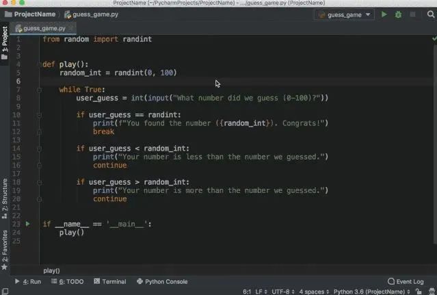Toggle the read-only lock icon in status bar

tap(419, 292)
